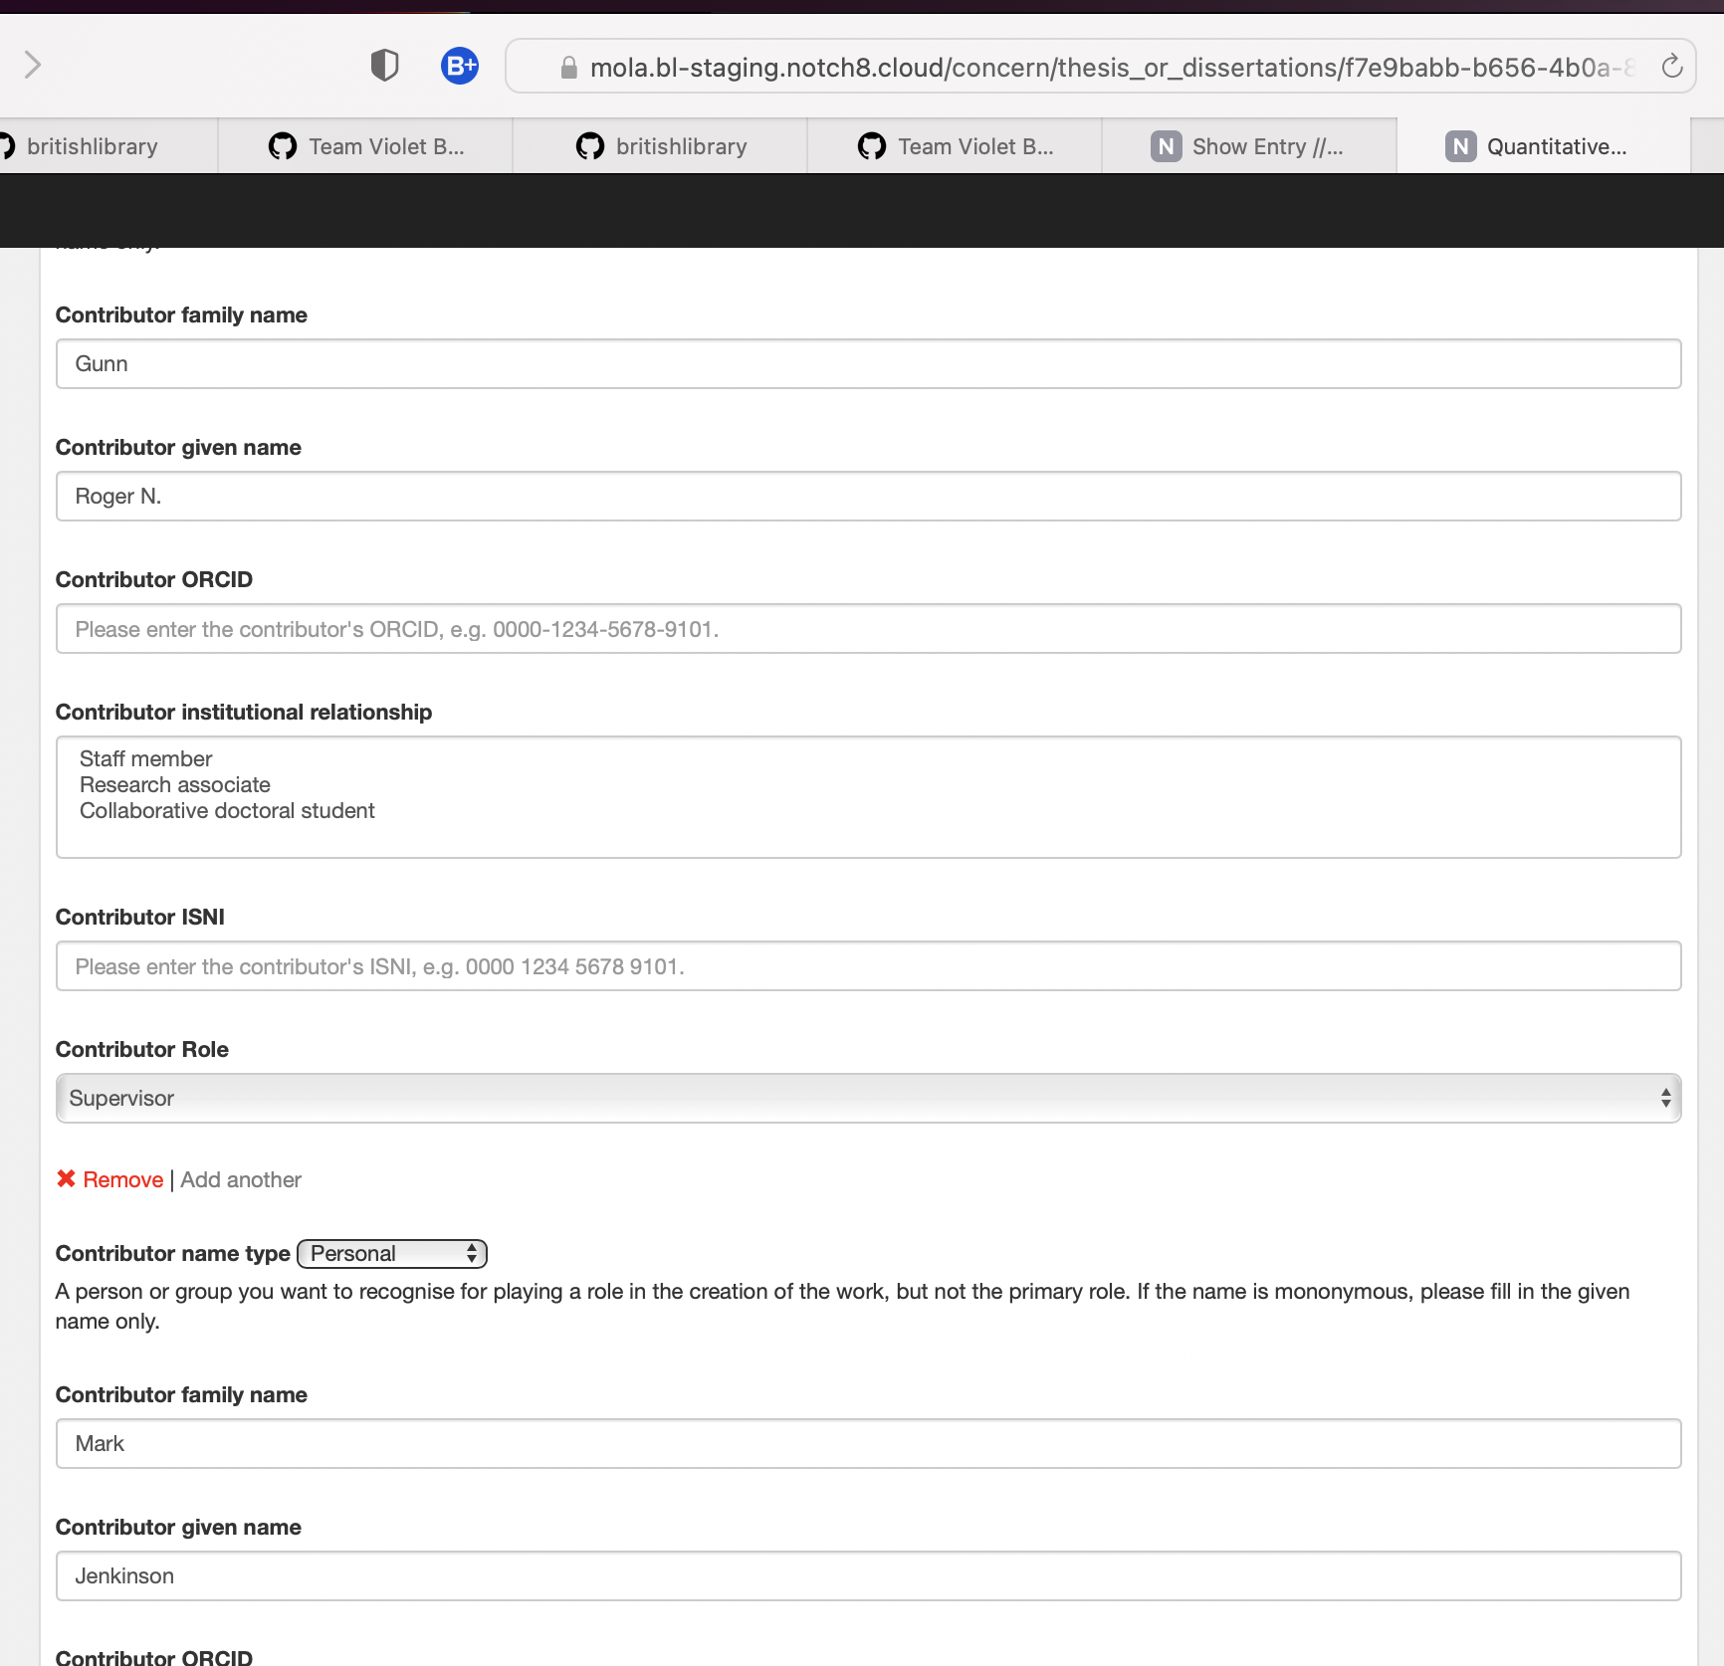
Task: Reload the current page
Action: coord(1671,65)
